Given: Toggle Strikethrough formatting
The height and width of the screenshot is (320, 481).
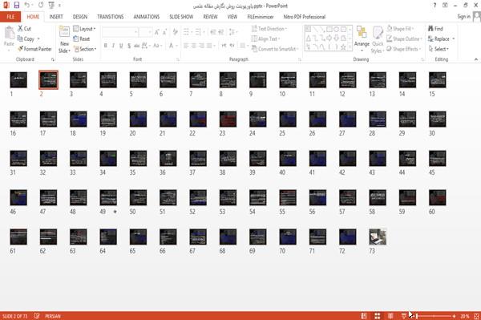Looking at the screenshot, I should 137,46.
